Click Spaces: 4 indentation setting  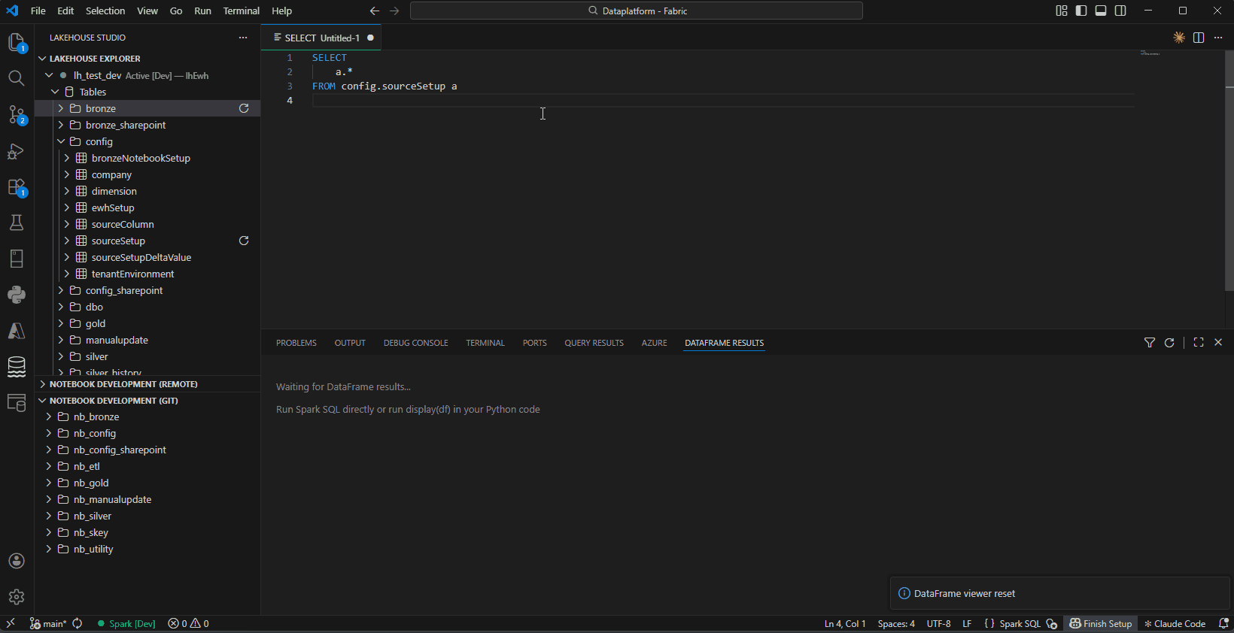[896, 623]
